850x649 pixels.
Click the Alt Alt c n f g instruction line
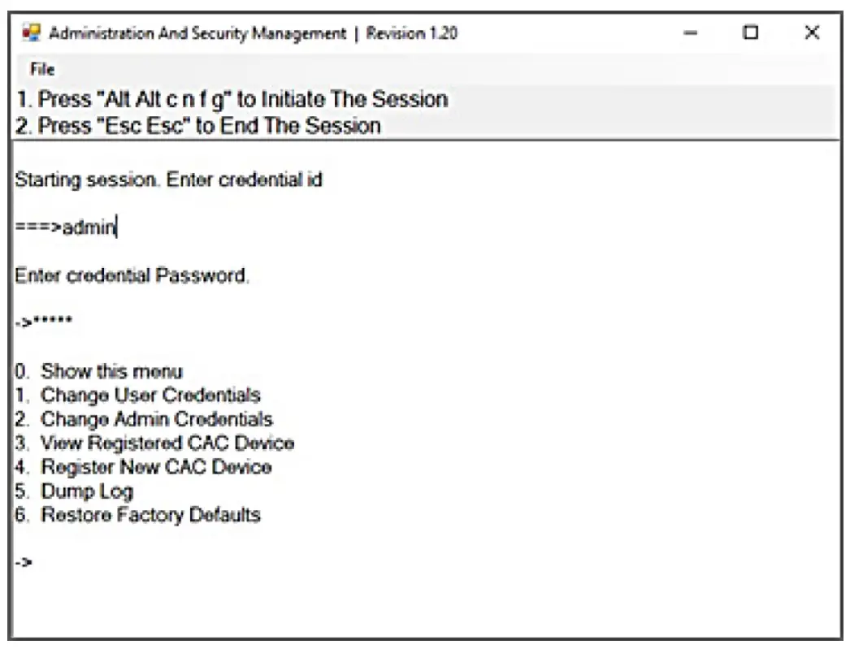tap(229, 99)
